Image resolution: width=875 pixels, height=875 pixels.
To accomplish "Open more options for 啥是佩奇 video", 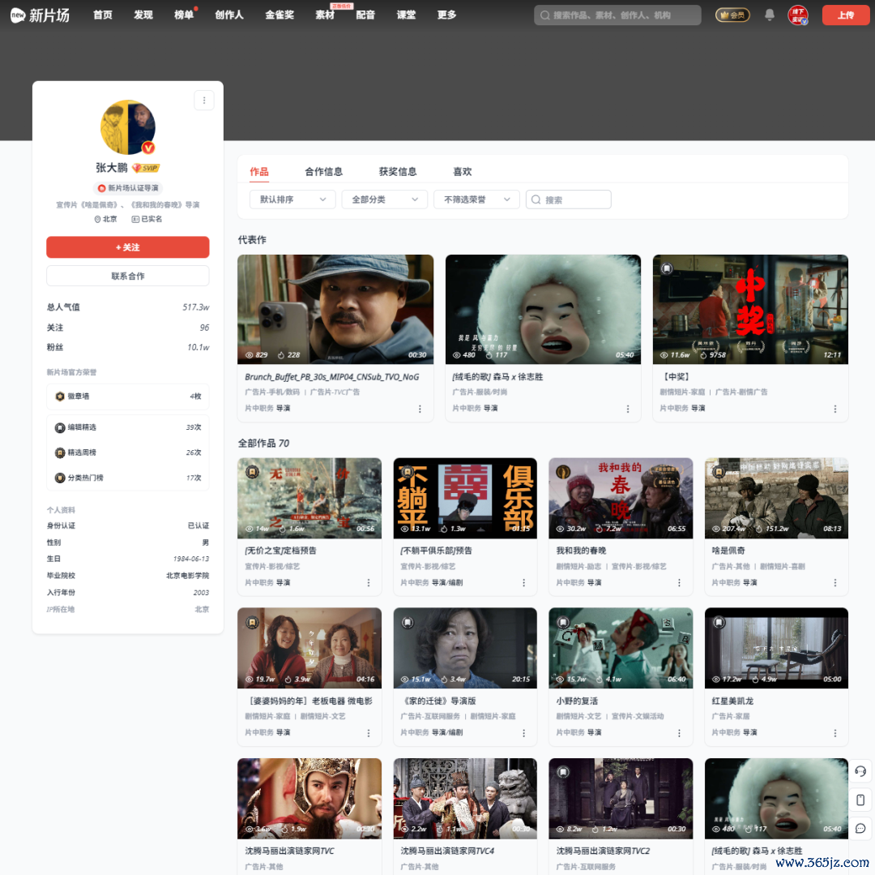I will (835, 583).
